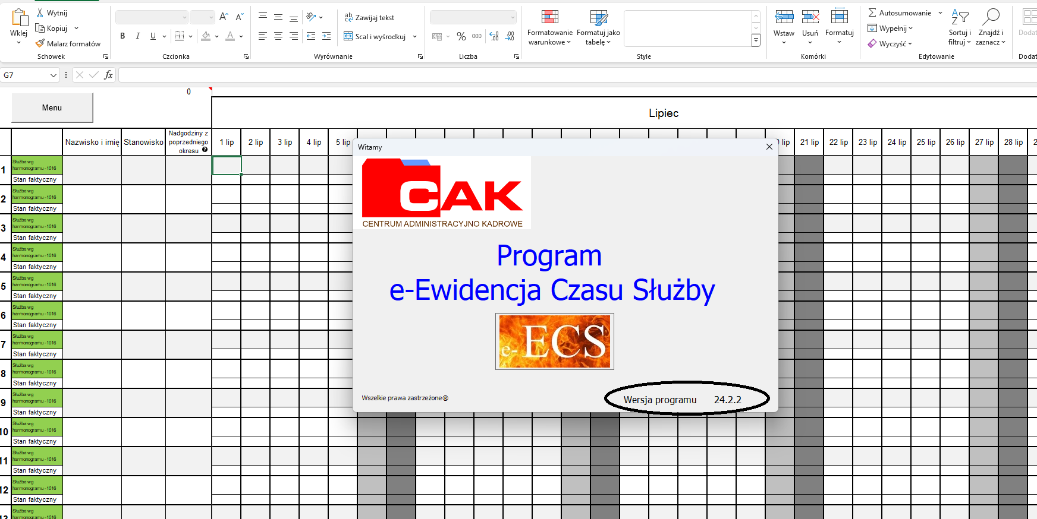Toggle Italic formatting
This screenshot has height=519, width=1037.
138,36
